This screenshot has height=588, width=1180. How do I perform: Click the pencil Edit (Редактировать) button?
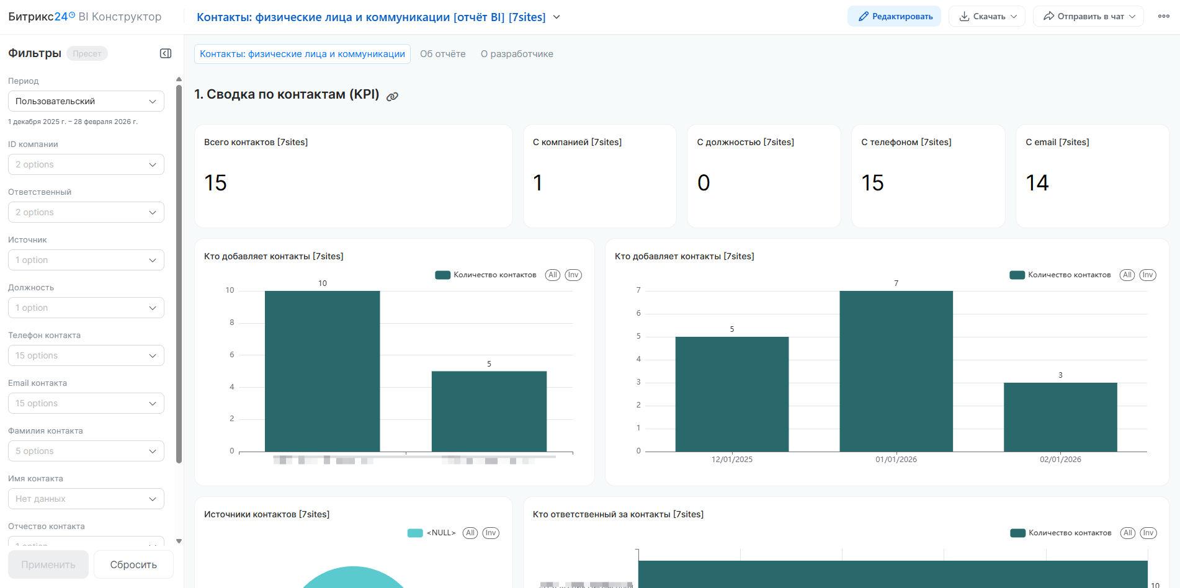point(894,16)
